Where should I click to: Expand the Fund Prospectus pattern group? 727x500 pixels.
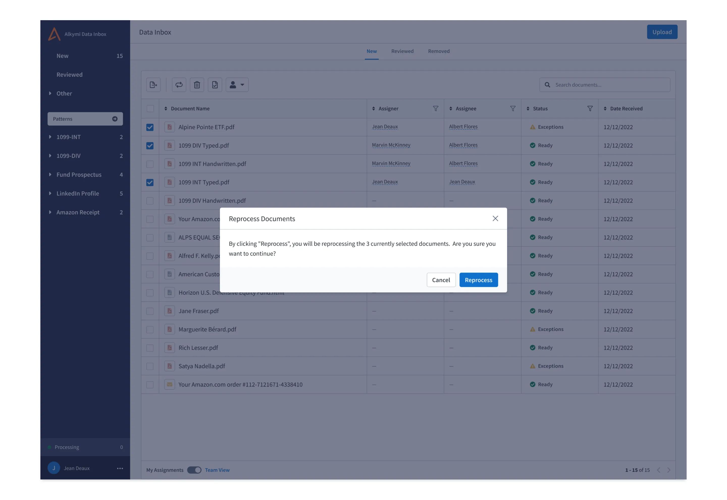pyautogui.click(x=50, y=174)
